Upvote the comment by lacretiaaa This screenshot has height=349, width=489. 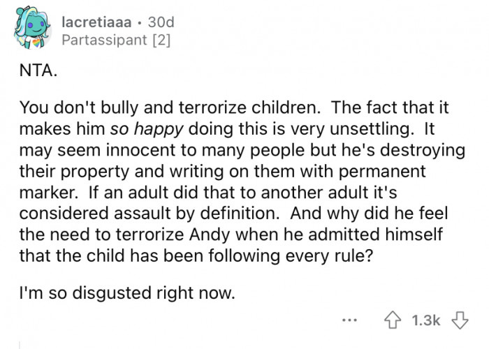[395, 320]
